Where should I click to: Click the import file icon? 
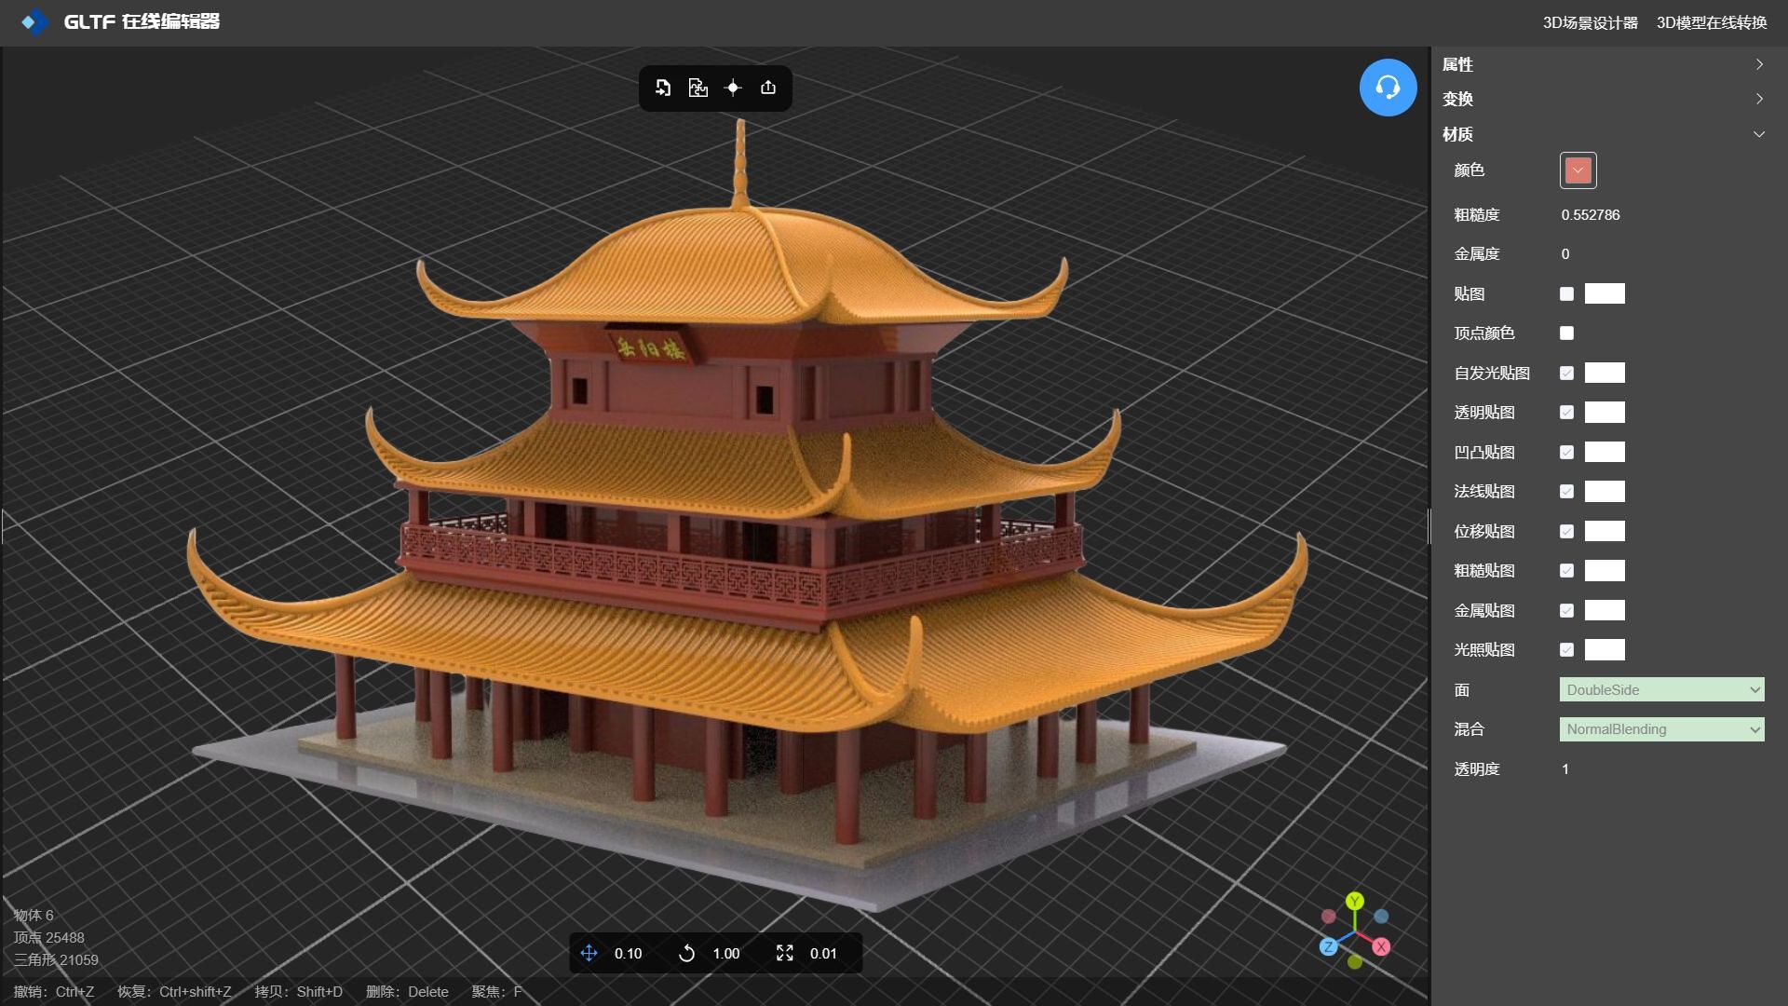tap(663, 88)
